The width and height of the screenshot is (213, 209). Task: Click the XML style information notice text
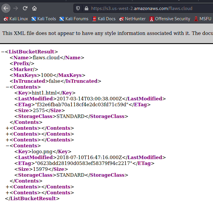108,33
